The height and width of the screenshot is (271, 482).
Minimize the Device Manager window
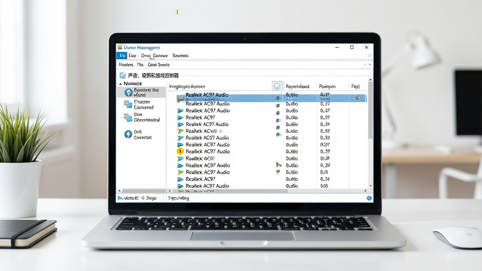pos(337,48)
